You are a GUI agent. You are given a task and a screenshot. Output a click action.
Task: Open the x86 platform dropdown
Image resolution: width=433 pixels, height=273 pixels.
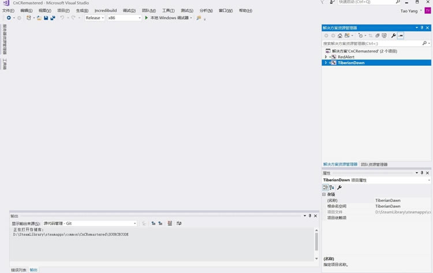point(124,18)
